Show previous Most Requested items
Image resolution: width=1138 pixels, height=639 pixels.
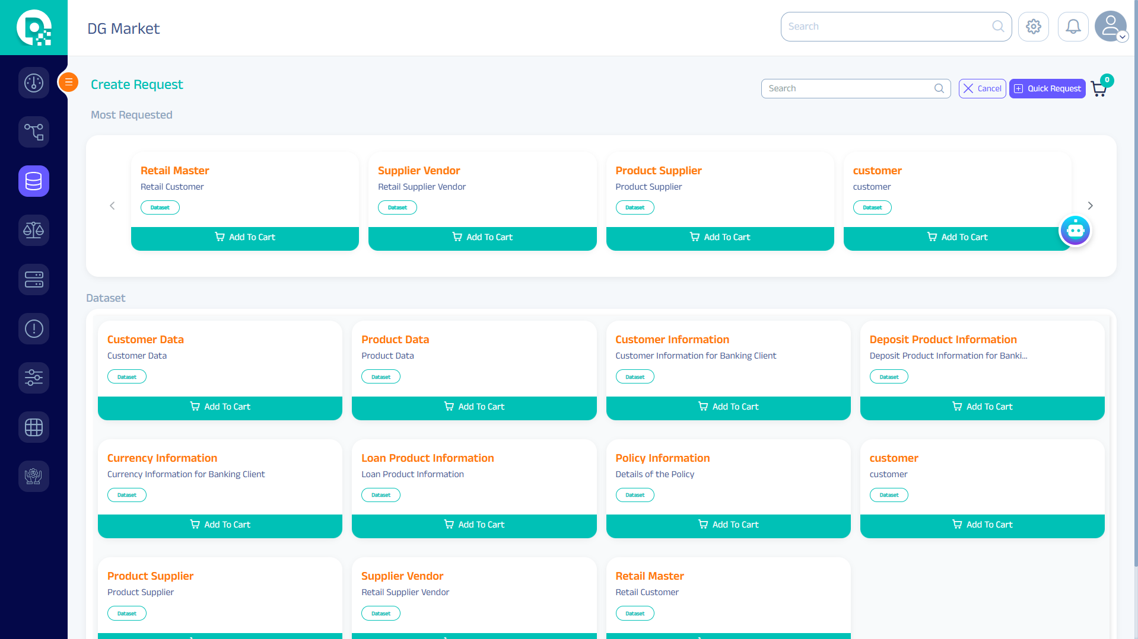pos(112,206)
